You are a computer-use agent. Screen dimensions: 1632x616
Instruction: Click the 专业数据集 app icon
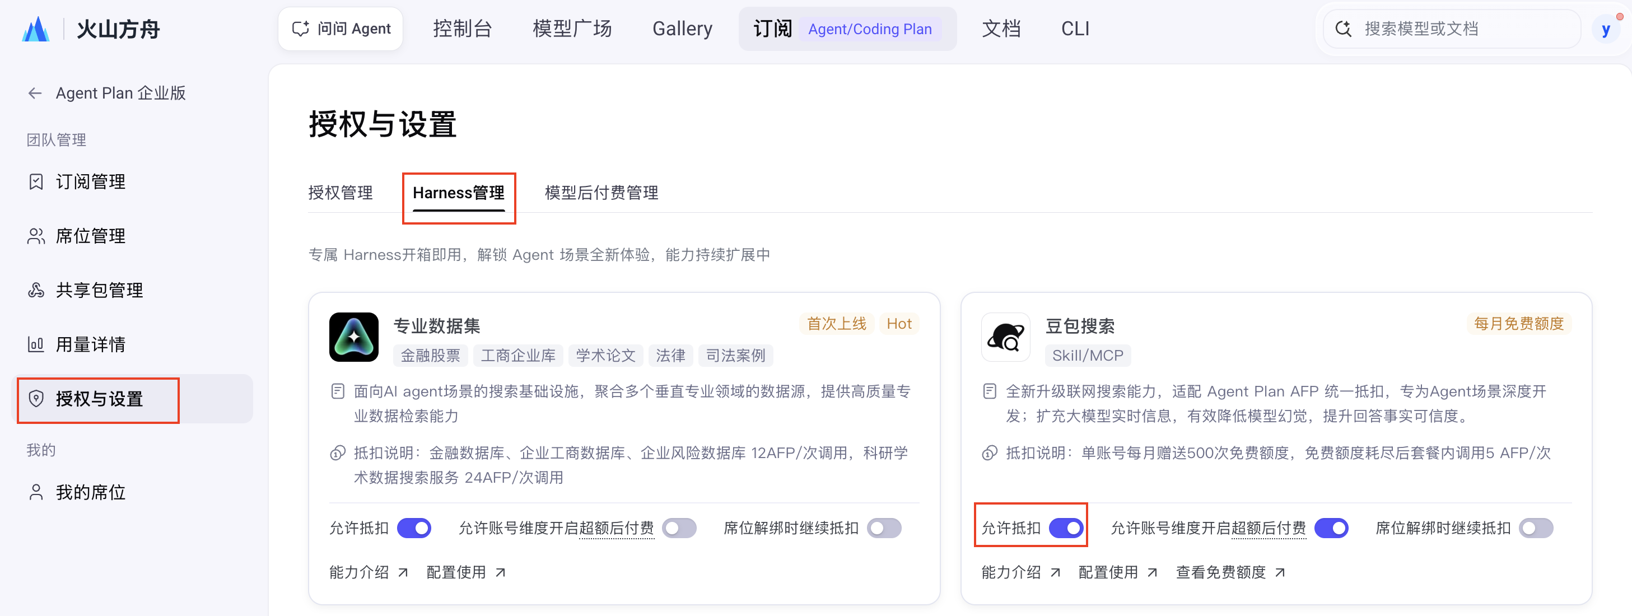pos(353,337)
